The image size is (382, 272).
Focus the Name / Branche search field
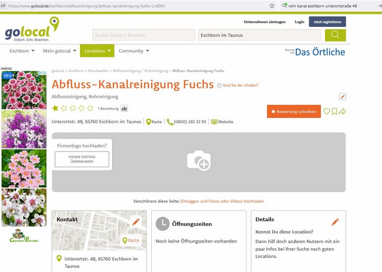(x=144, y=35)
